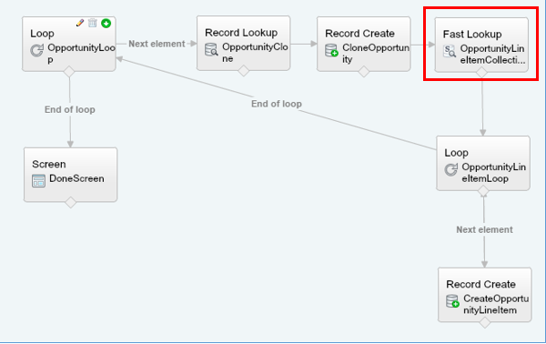Click the DoneScreen name text
The height and width of the screenshot is (344, 546).
tap(76, 178)
